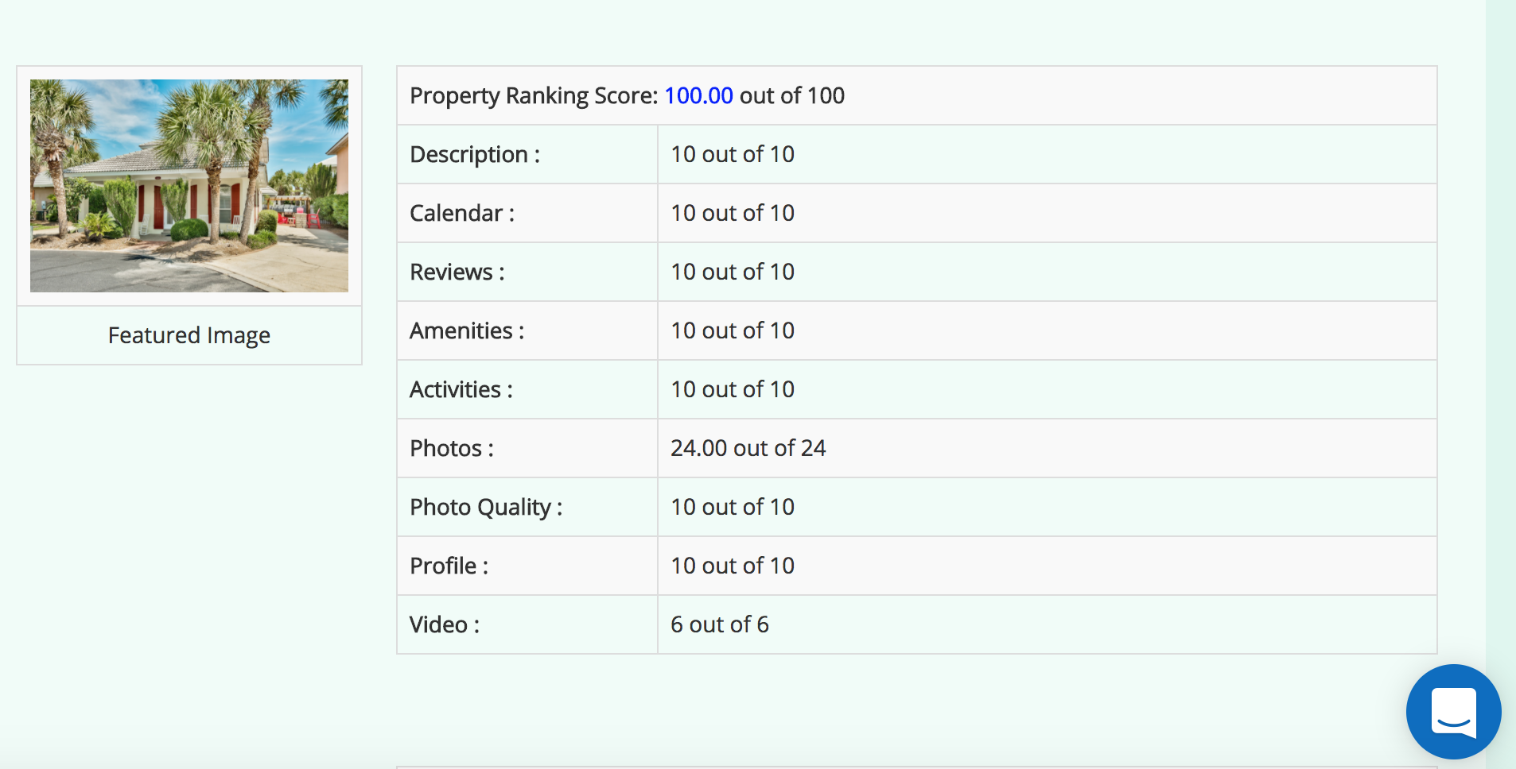
Task: Select the Amenities score value
Action: pyautogui.click(x=731, y=330)
